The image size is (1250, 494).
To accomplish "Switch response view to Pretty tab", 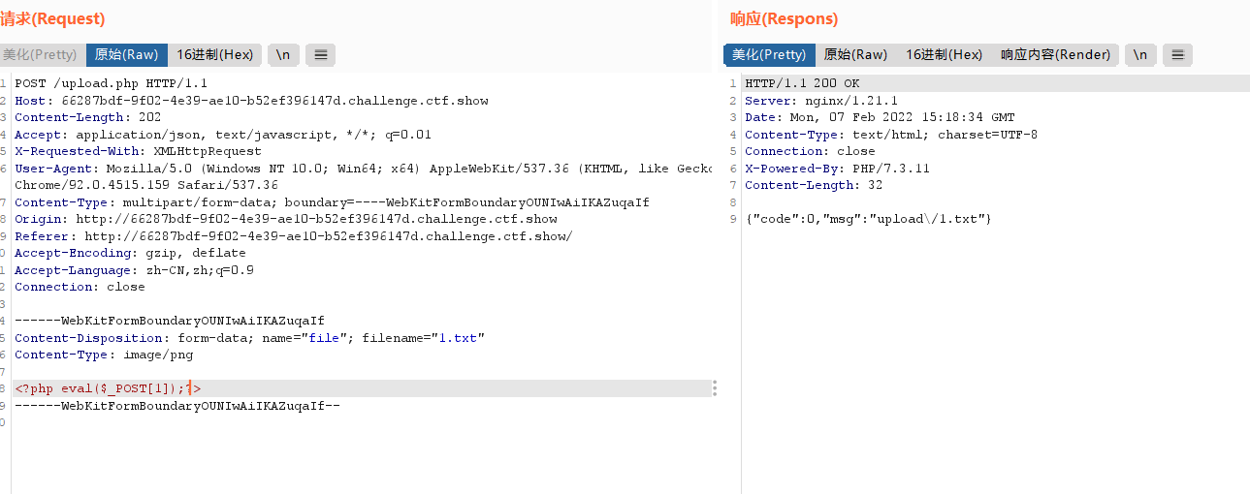I will [x=769, y=55].
